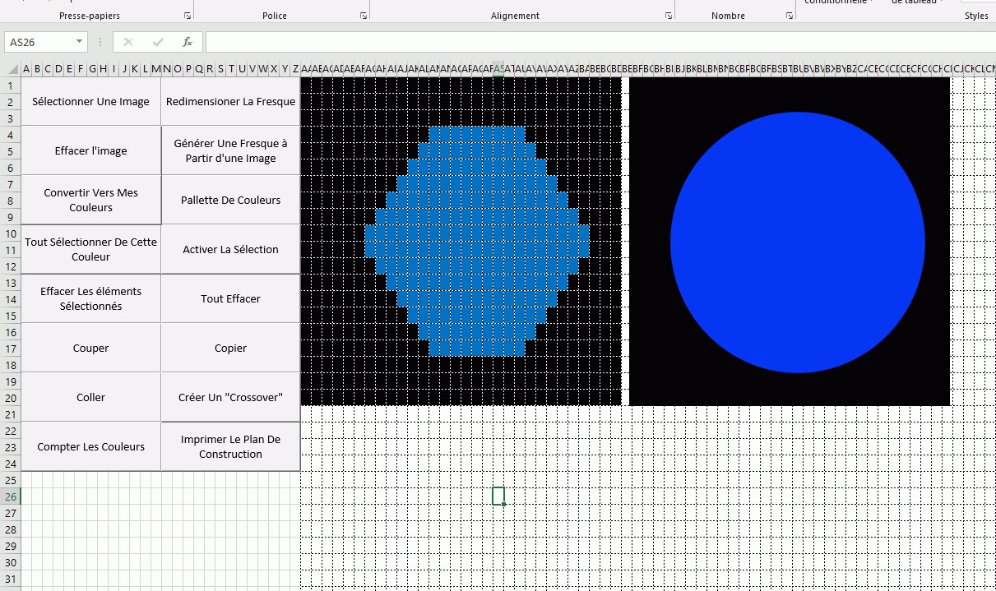Click the formula bar cancel X icon

[128, 42]
